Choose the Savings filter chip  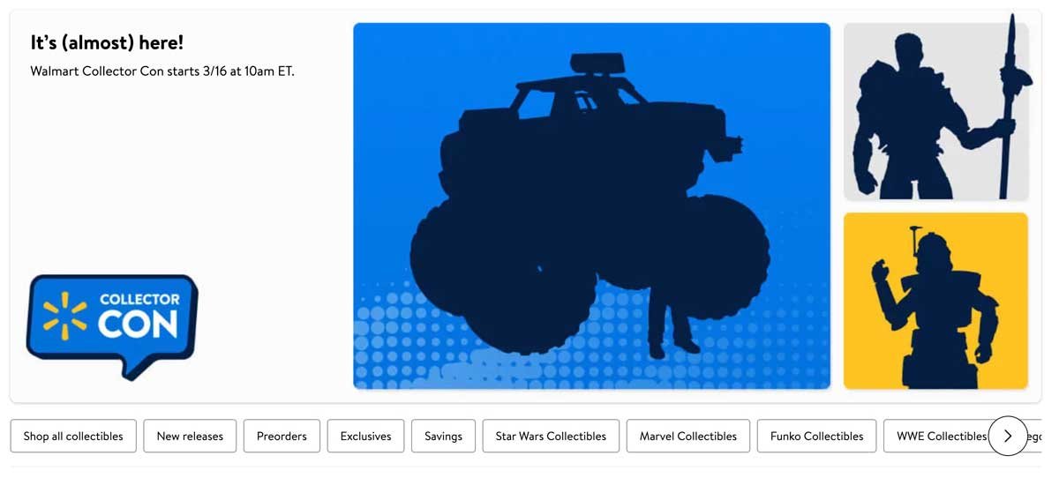coord(443,437)
